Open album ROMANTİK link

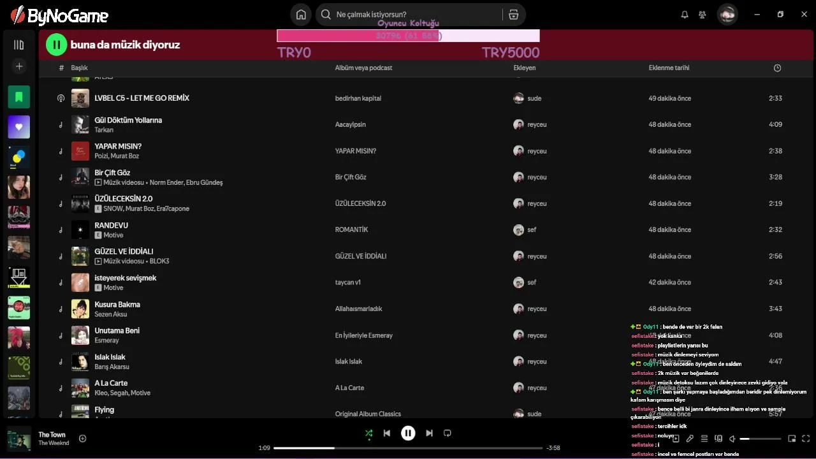pos(351,229)
